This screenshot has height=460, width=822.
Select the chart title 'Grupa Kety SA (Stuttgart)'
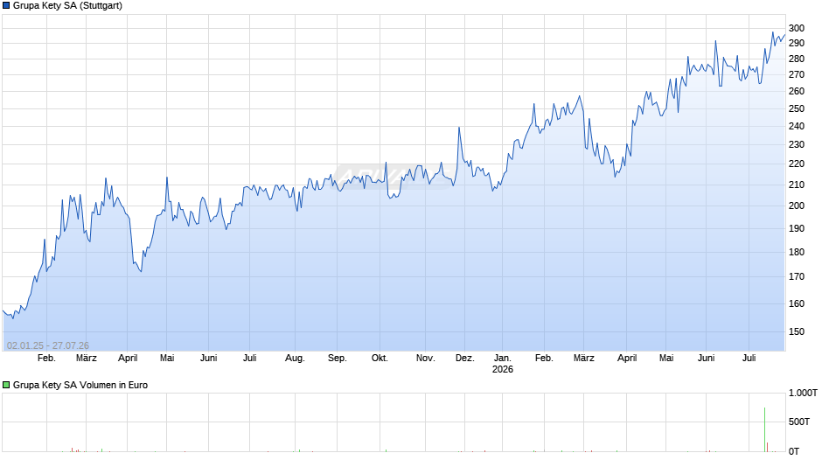tap(67, 6)
